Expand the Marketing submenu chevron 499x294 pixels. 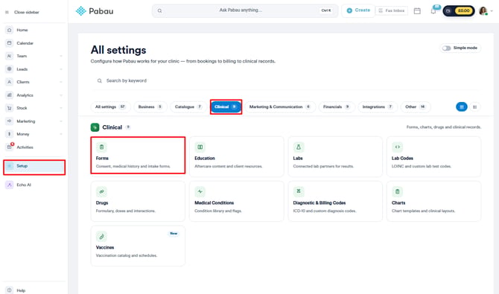[x=61, y=121]
